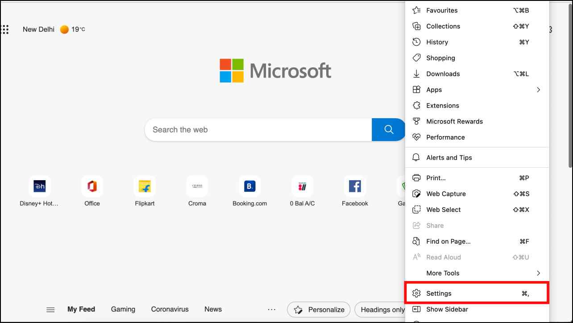Click the Microsoft logo
The image size is (573, 323).
(x=275, y=70)
